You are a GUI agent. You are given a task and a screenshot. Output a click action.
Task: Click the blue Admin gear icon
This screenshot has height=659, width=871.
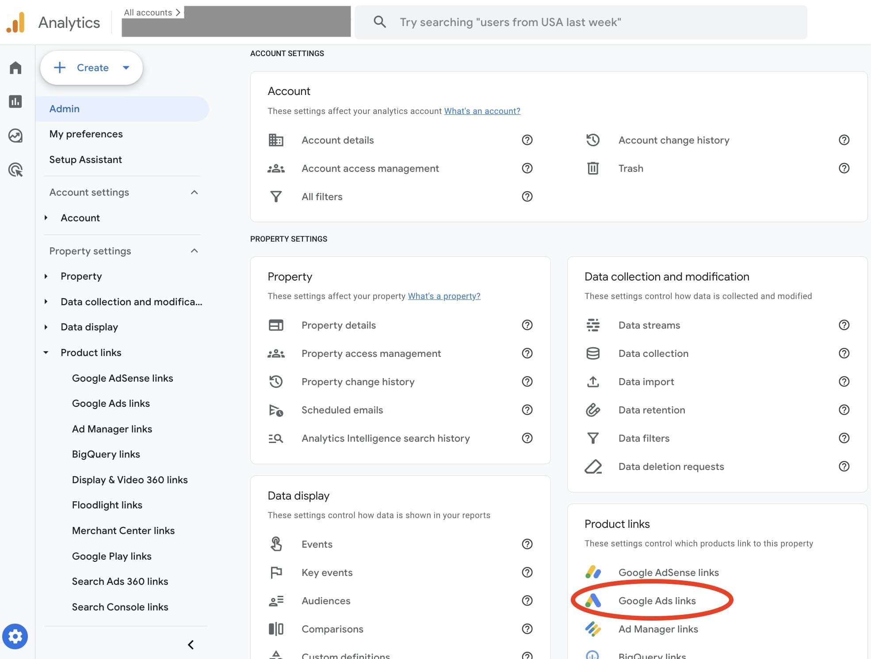click(15, 636)
